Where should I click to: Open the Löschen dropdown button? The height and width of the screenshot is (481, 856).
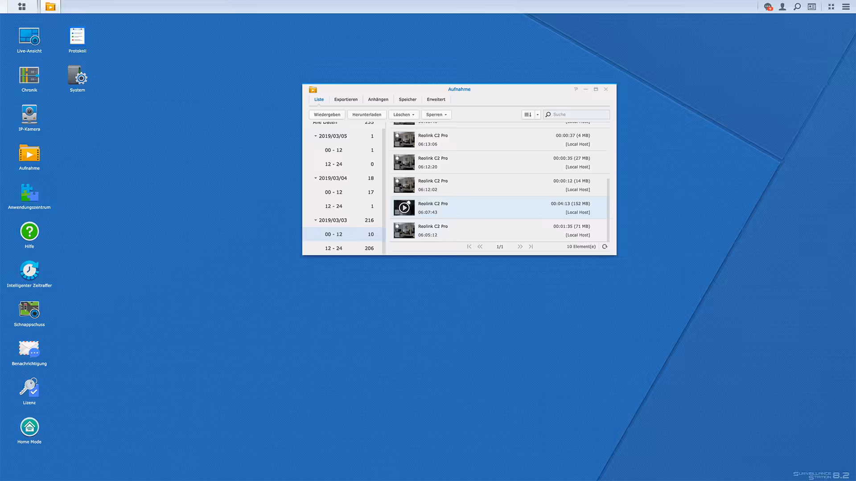[404, 114]
